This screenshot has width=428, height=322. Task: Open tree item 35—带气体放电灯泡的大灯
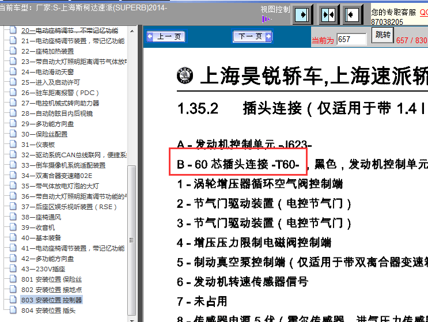[60, 186]
